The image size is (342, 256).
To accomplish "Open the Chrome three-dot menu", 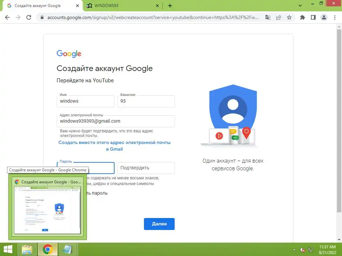I will [x=335, y=17].
